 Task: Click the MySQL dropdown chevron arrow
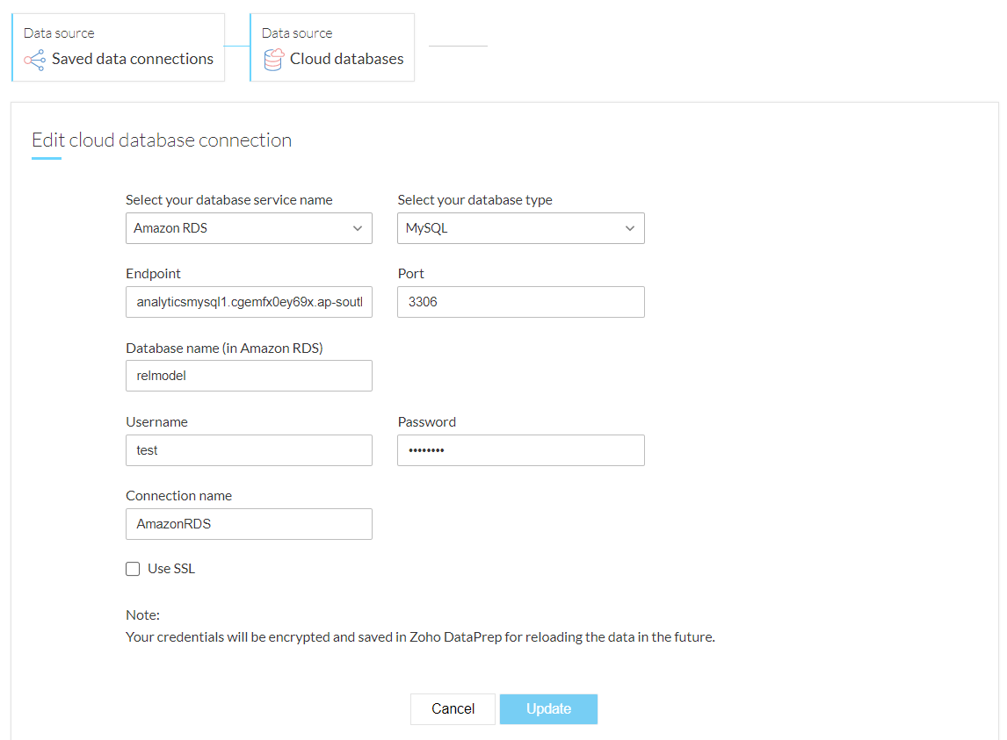pyautogui.click(x=629, y=228)
